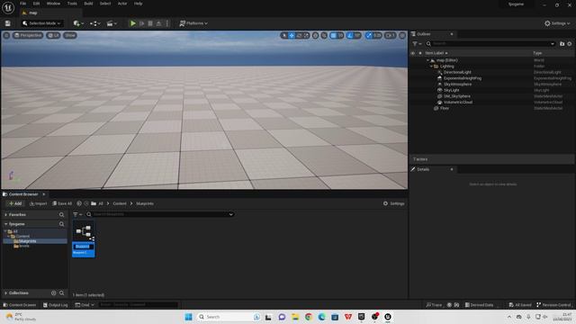Image resolution: width=576 pixels, height=324 pixels.
Task: Open the editor Settings dropdown
Action: (x=557, y=23)
